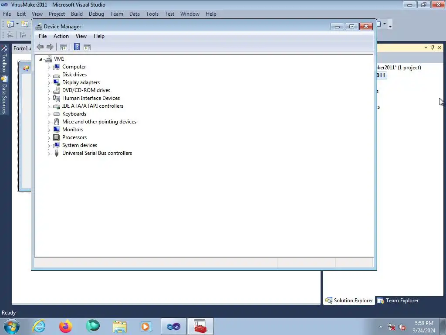Expand the Processors node
446x335 pixels.
49,138
